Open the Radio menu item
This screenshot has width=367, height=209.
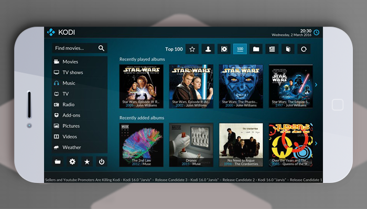coord(80,104)
